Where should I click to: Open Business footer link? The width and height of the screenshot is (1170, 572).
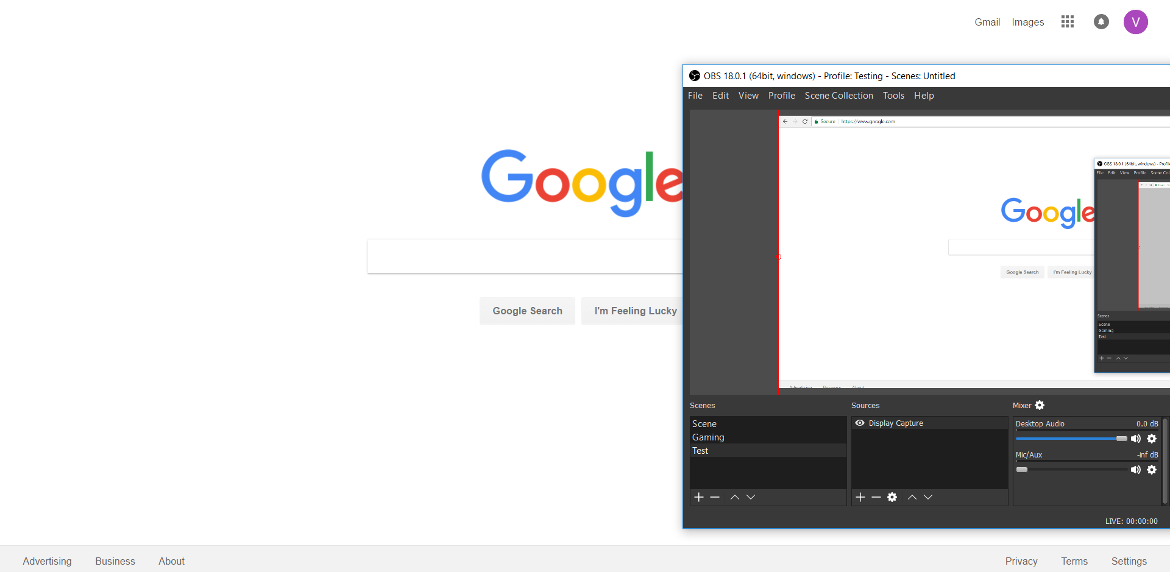[x=115, y=561]
